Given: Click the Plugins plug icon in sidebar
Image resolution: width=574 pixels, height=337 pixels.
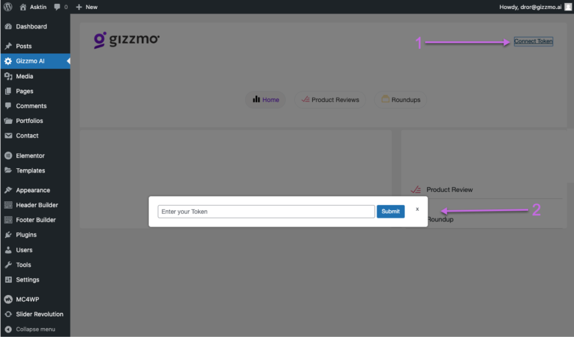Looking at the screenshot, I should tap(8, 235).
